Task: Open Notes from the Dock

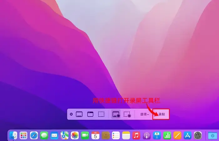Action: pyautogui.click(x=126, y=136)
